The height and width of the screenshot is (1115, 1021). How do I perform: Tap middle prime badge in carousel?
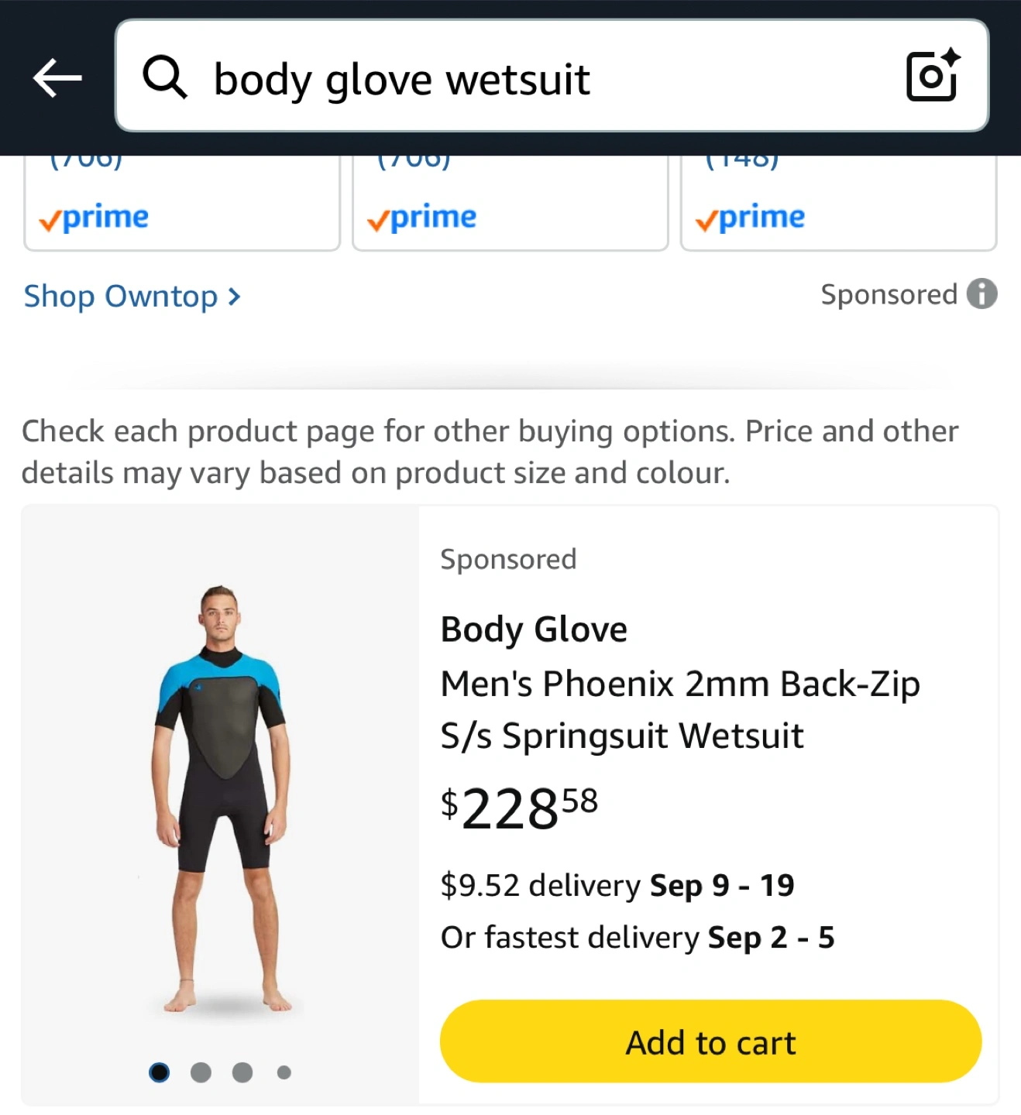(421, 218)
